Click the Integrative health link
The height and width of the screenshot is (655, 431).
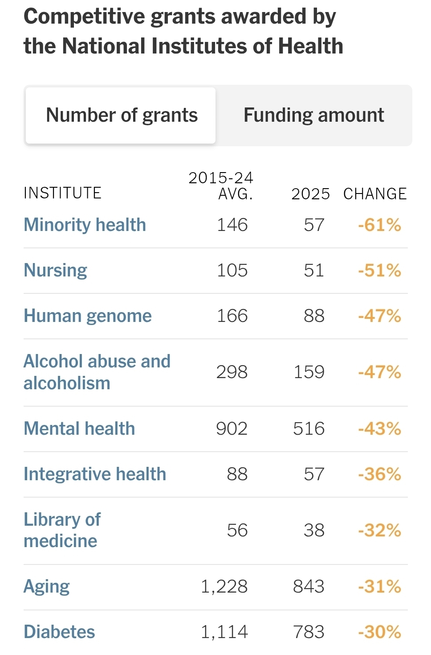pos(95,474)
